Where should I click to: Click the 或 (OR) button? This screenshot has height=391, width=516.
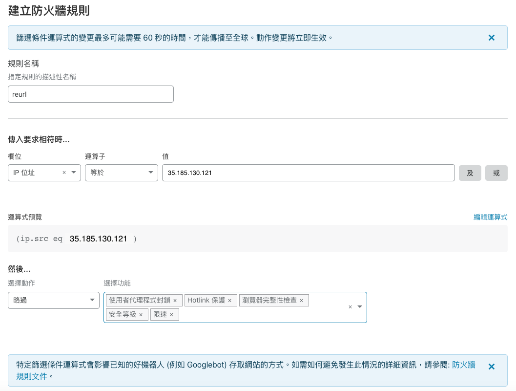496,173
